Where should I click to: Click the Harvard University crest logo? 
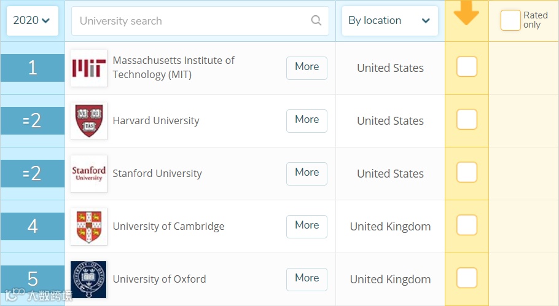pyautogui.click(x=88, y=120)
